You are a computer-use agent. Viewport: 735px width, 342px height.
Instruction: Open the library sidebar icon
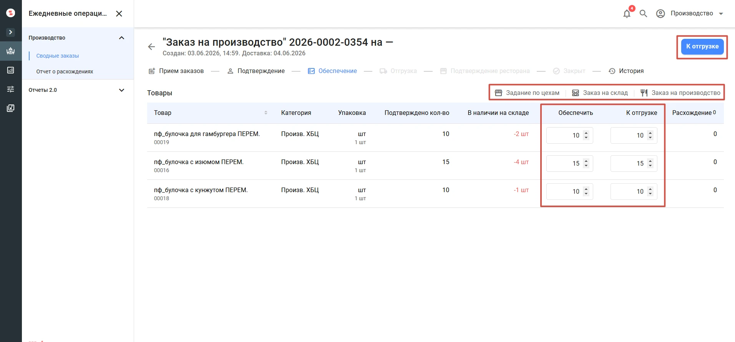click(11, 108)
